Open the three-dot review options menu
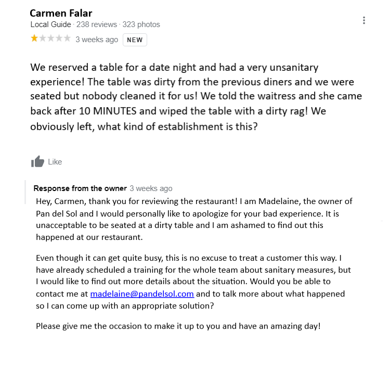Image resolution: width=389 pixels, height=367 pixels. point(364,20)
